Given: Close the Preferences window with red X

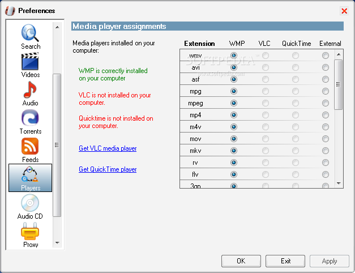Looking at the screenshot, I should point(344,11).
